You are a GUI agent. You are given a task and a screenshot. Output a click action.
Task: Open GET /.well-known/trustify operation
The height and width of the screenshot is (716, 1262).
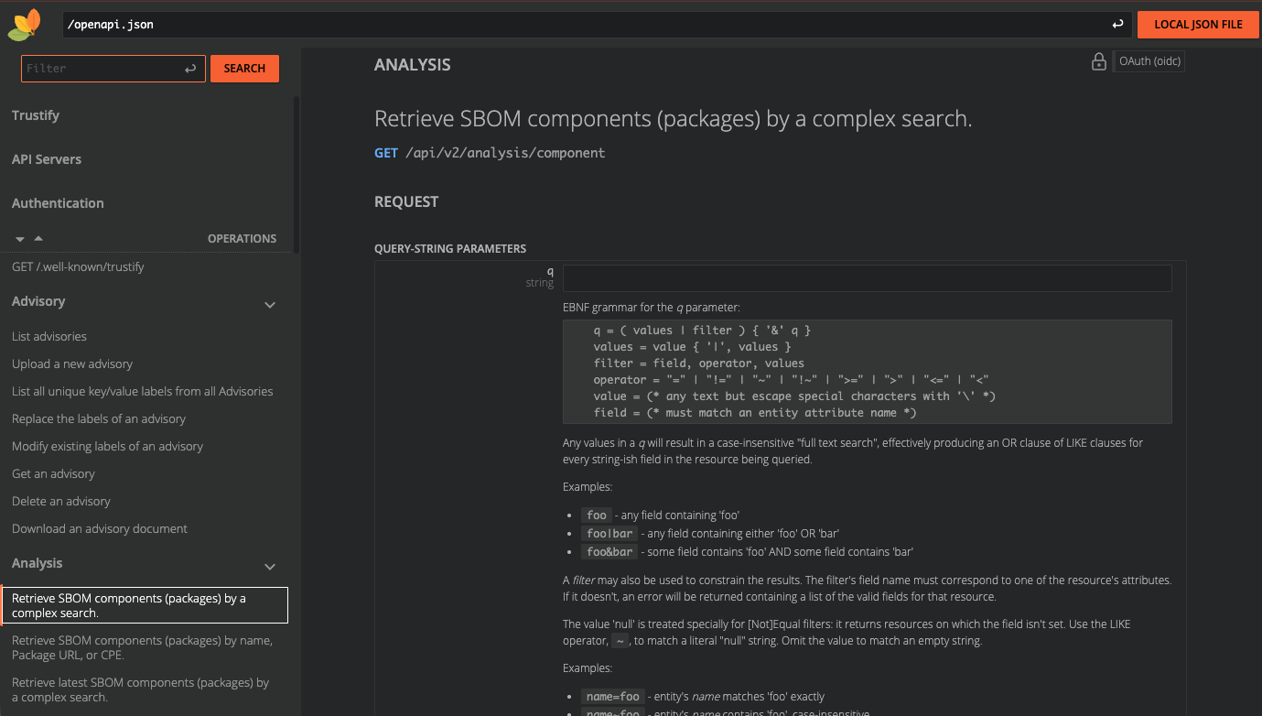[x=78, y=267]
